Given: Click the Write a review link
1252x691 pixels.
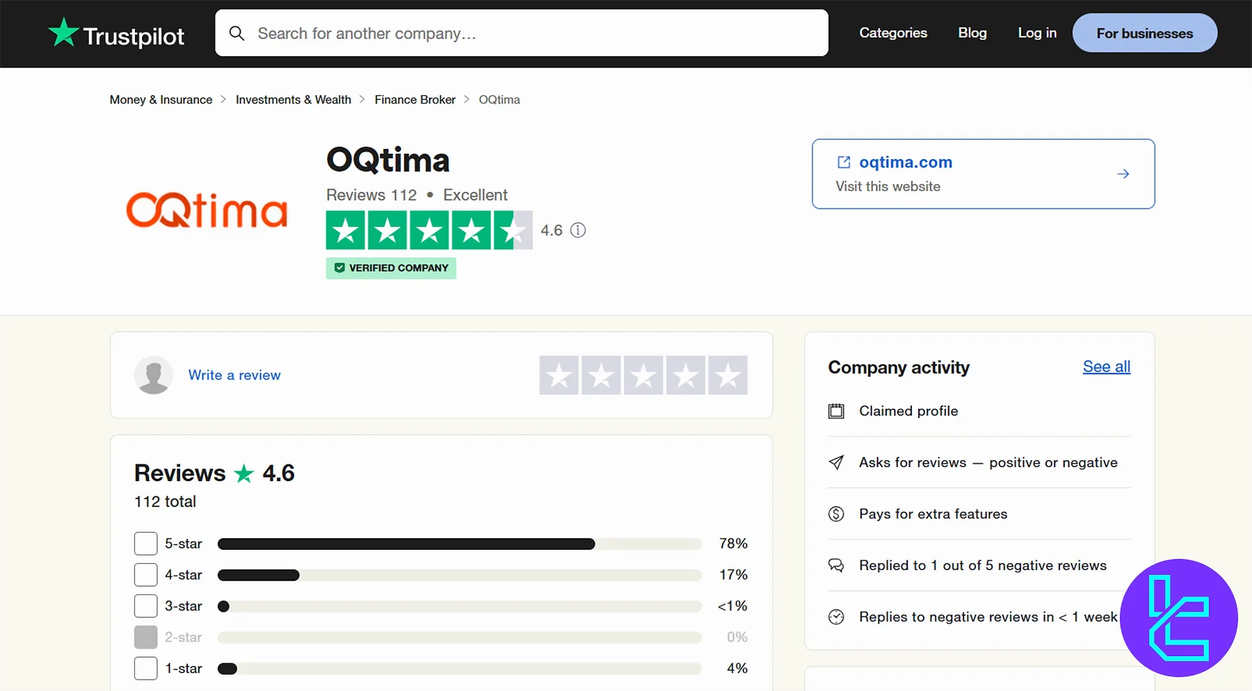Looking at the screenshot, I should [234, 375].
